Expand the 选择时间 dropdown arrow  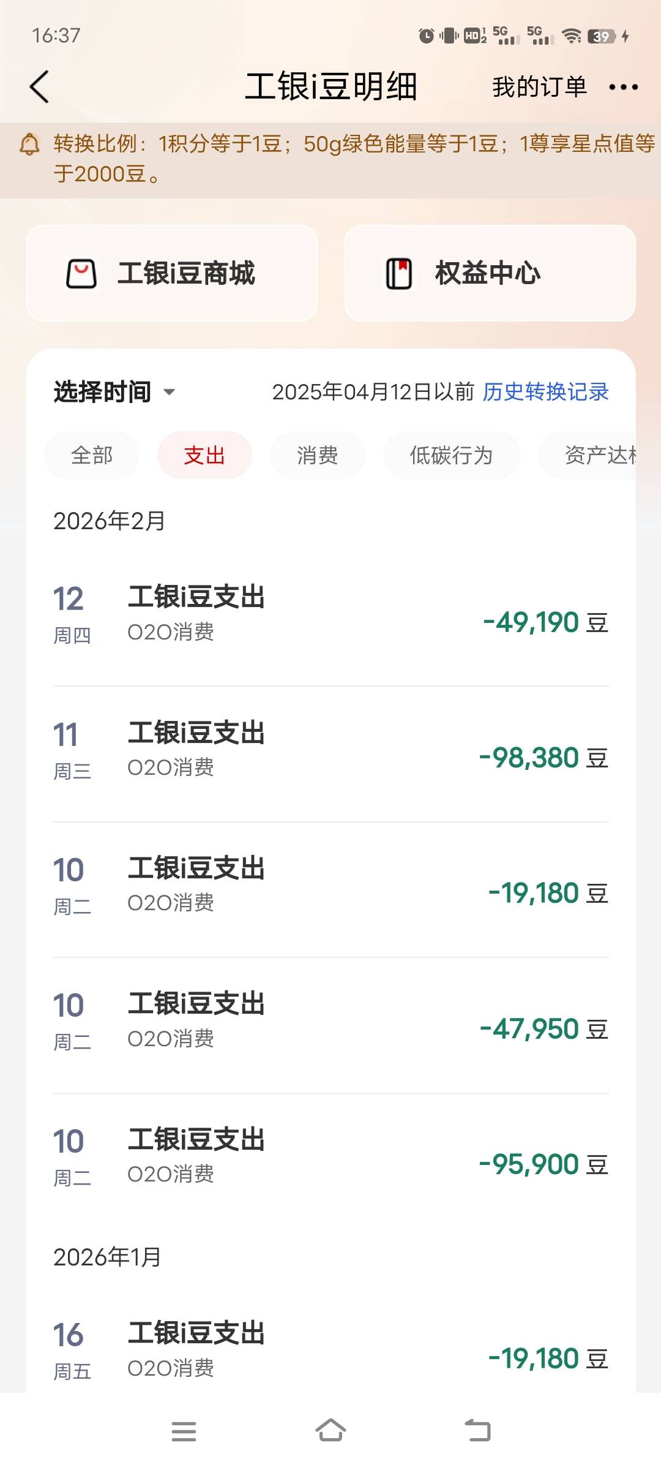(170, 392)
